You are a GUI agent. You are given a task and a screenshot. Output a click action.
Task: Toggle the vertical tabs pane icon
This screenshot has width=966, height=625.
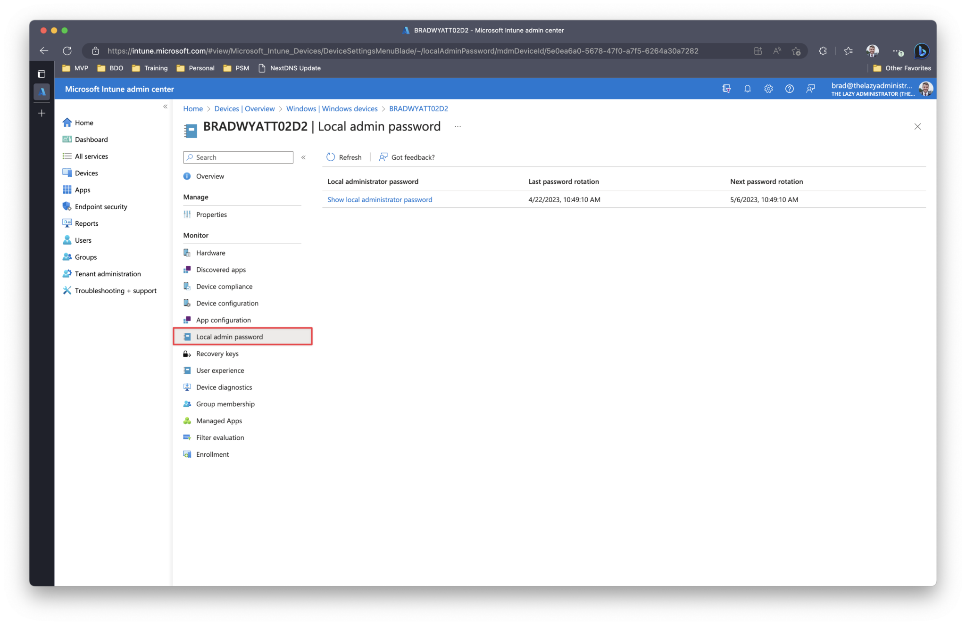point(42,74)
